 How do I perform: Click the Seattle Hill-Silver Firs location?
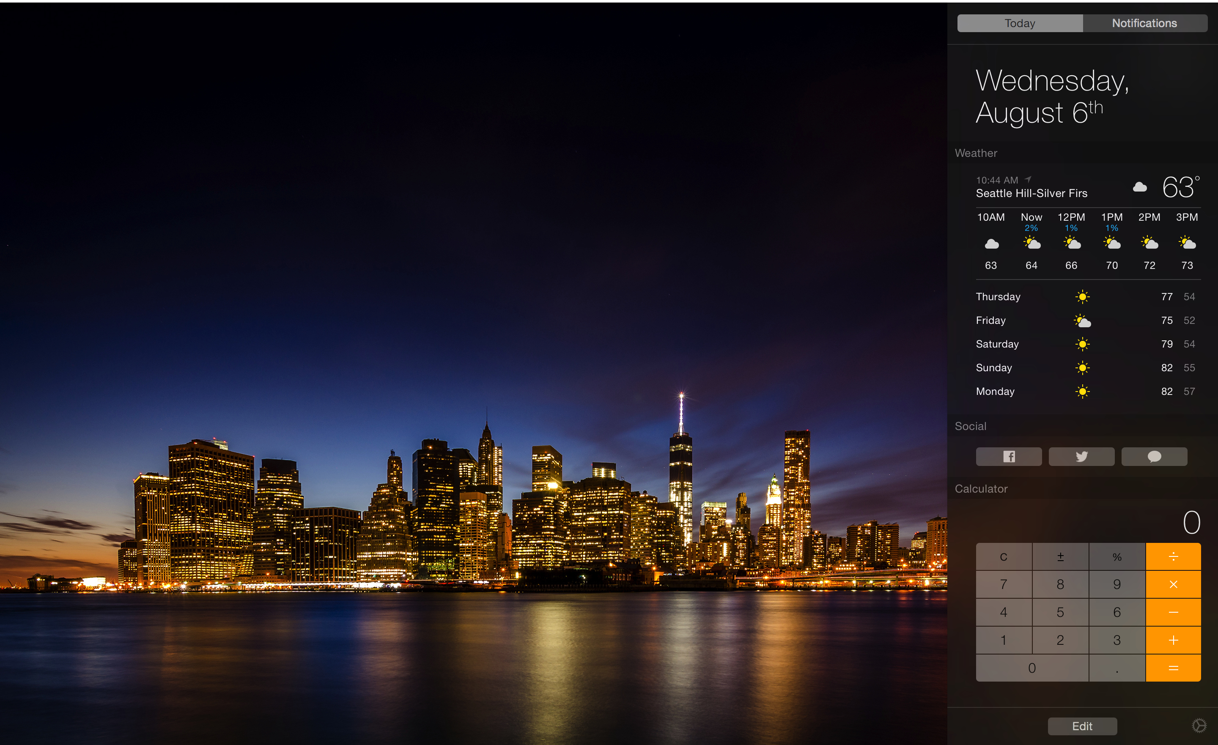pyautogui.click(x=1031, y=193)
